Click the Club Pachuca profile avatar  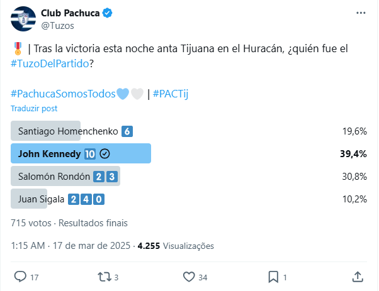(x=23, y=19)
